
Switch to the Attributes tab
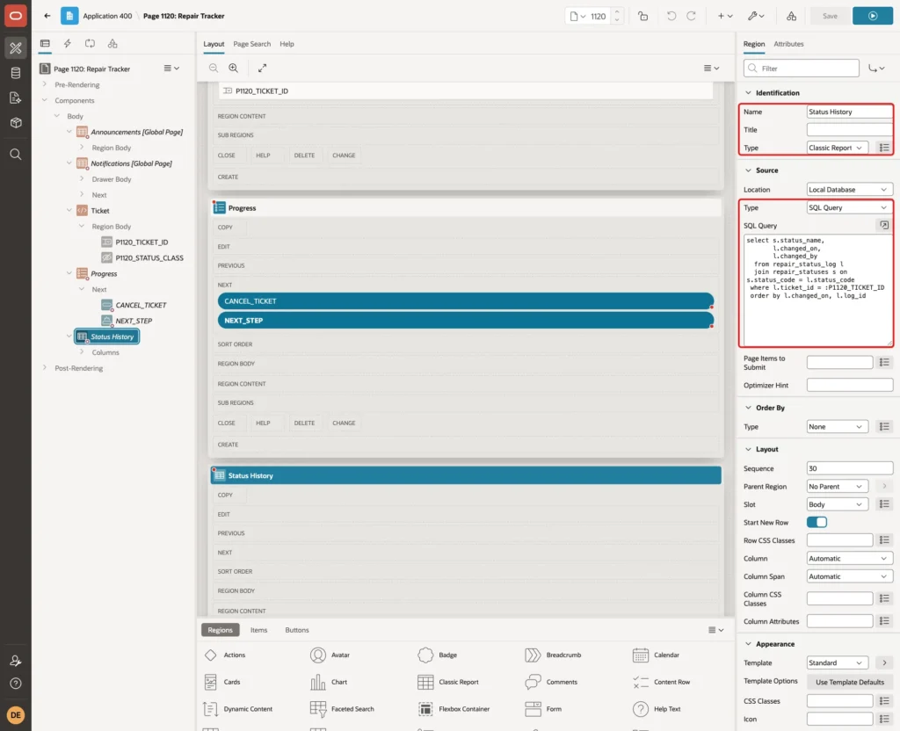(x=788, y=44)
